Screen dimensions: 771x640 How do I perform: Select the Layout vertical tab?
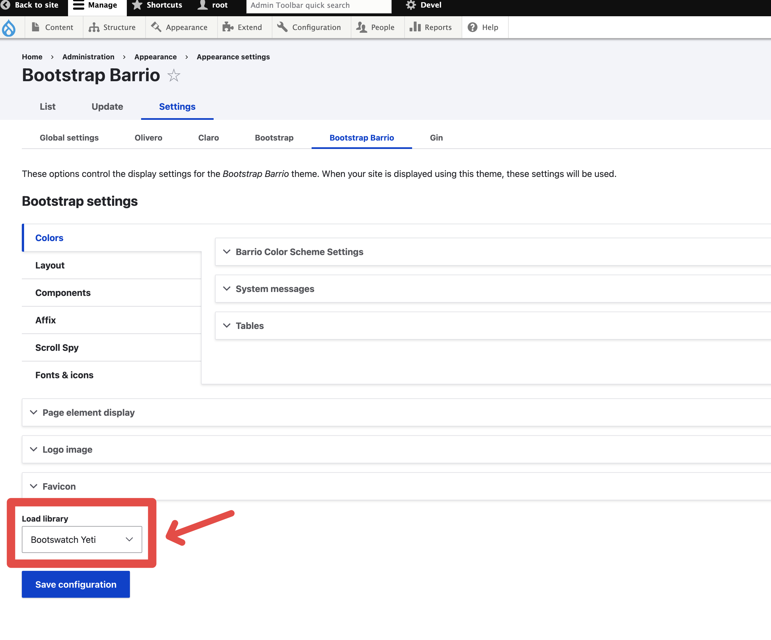[50, 265]
